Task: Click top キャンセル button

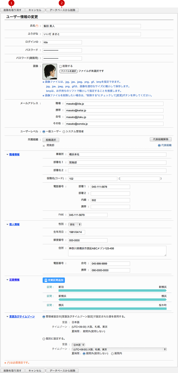Action: [x=35, y=10]
